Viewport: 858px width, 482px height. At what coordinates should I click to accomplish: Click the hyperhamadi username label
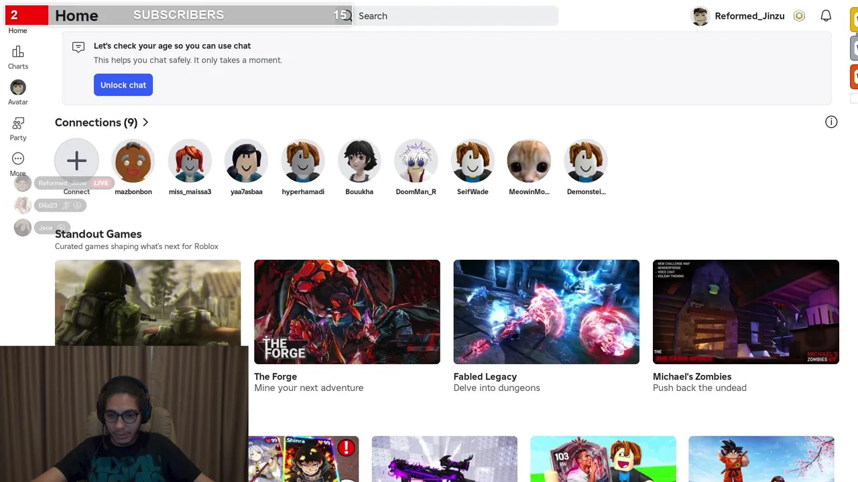point(303,191)
